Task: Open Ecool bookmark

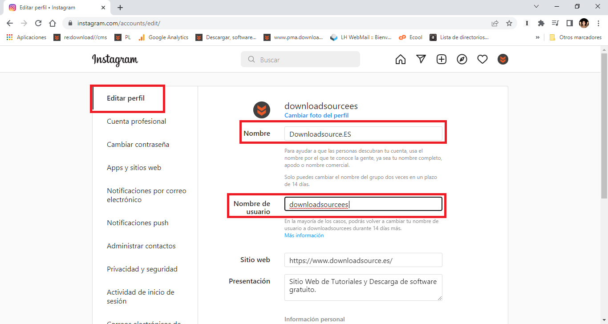Action: 411,37
